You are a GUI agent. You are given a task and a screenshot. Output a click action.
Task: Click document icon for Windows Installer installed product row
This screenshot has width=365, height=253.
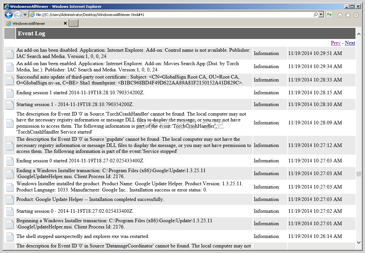click(x=10, y=187)
